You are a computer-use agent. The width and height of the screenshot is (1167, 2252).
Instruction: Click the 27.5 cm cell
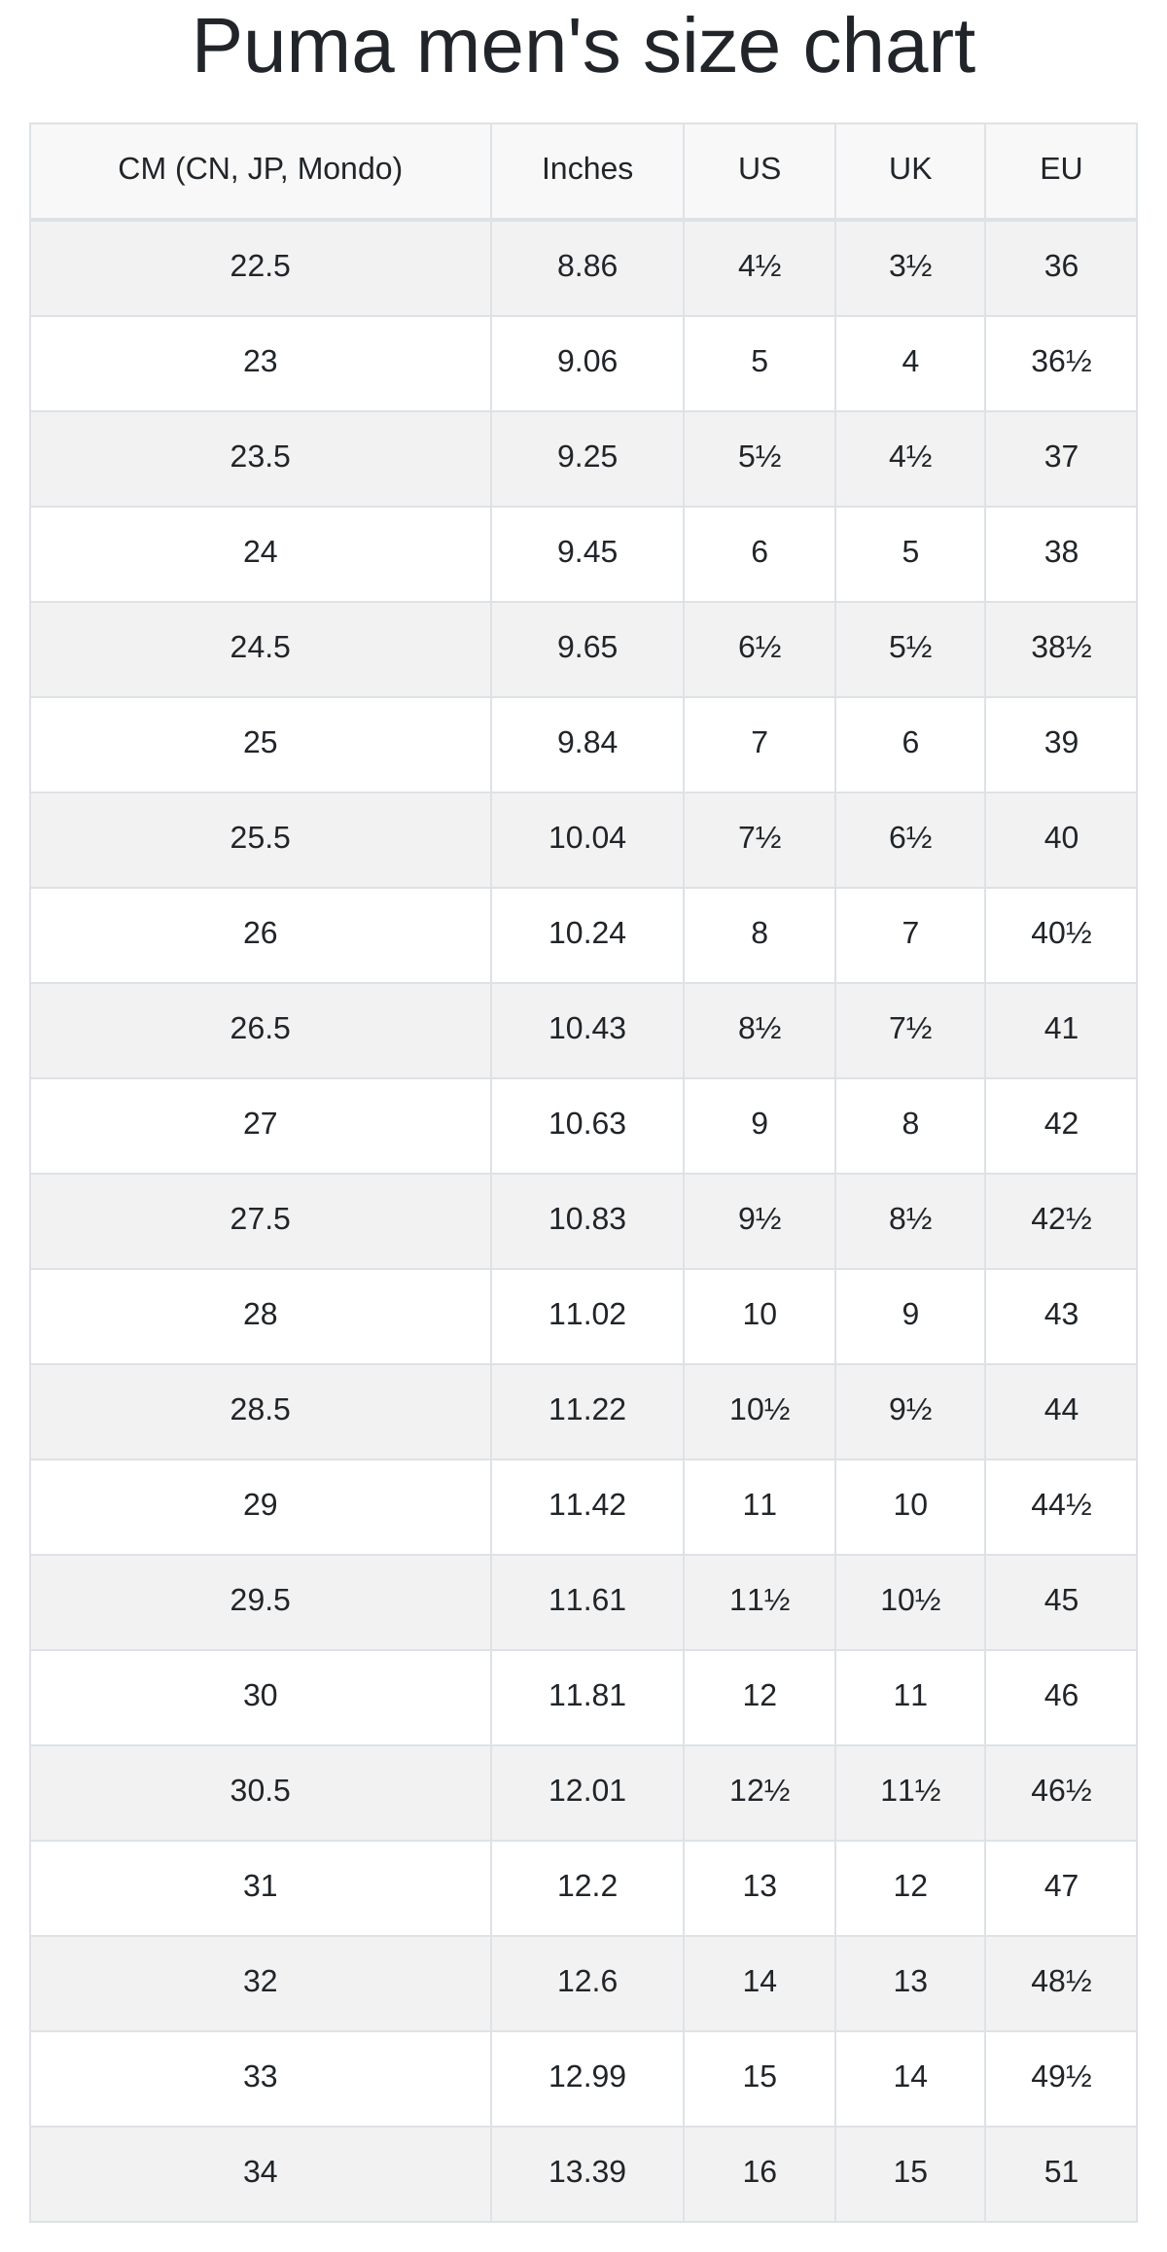click(x=261, y=1220)
